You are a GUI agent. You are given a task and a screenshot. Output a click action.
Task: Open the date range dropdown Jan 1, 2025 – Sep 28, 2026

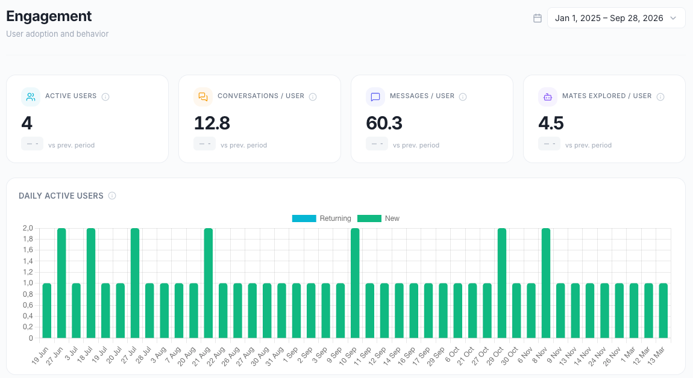pyautogui.click(x=616, y=18)
